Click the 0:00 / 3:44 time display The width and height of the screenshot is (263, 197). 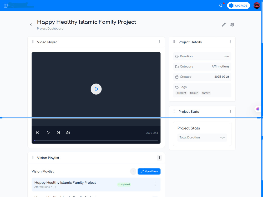152,133
